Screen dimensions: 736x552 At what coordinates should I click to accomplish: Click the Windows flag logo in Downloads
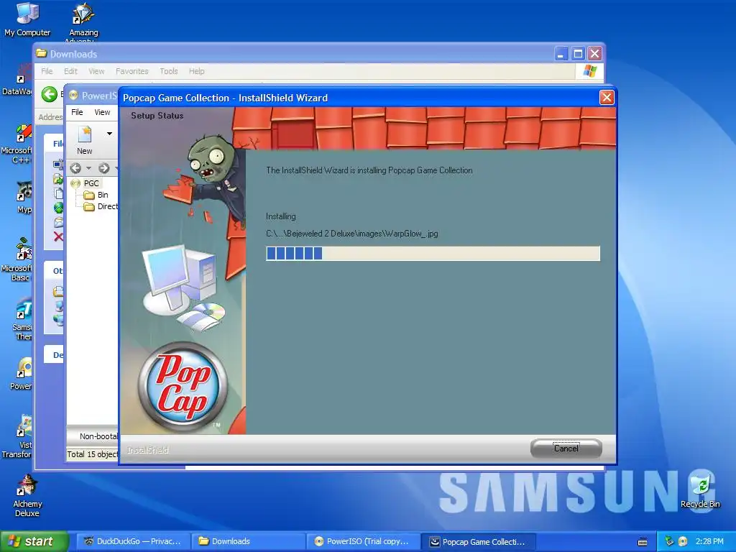589,71
